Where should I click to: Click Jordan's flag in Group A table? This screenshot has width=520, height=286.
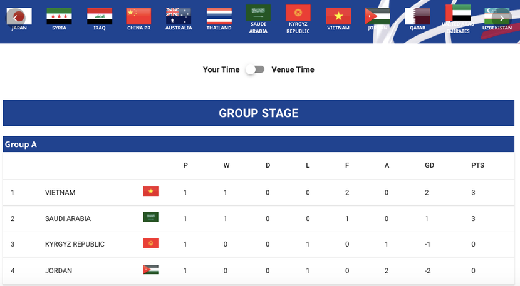click(x=150, y=270)
